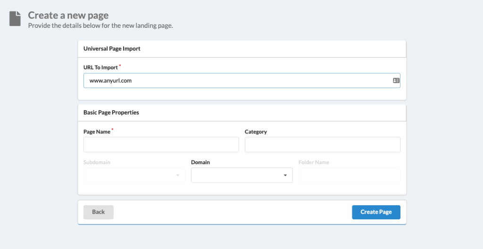Click the Domain dropdown caret arrow
Viewport: 483px width, 249px height.
pos(285,175)
